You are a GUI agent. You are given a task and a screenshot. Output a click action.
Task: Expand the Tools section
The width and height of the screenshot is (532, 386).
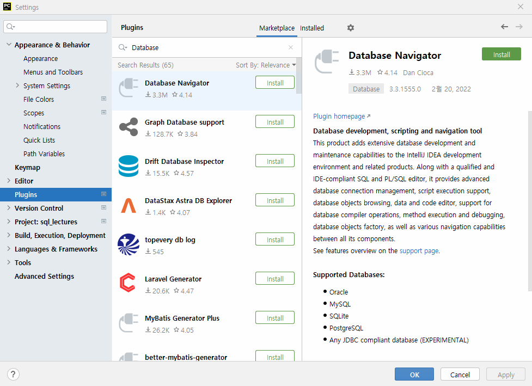coord(9,262)
